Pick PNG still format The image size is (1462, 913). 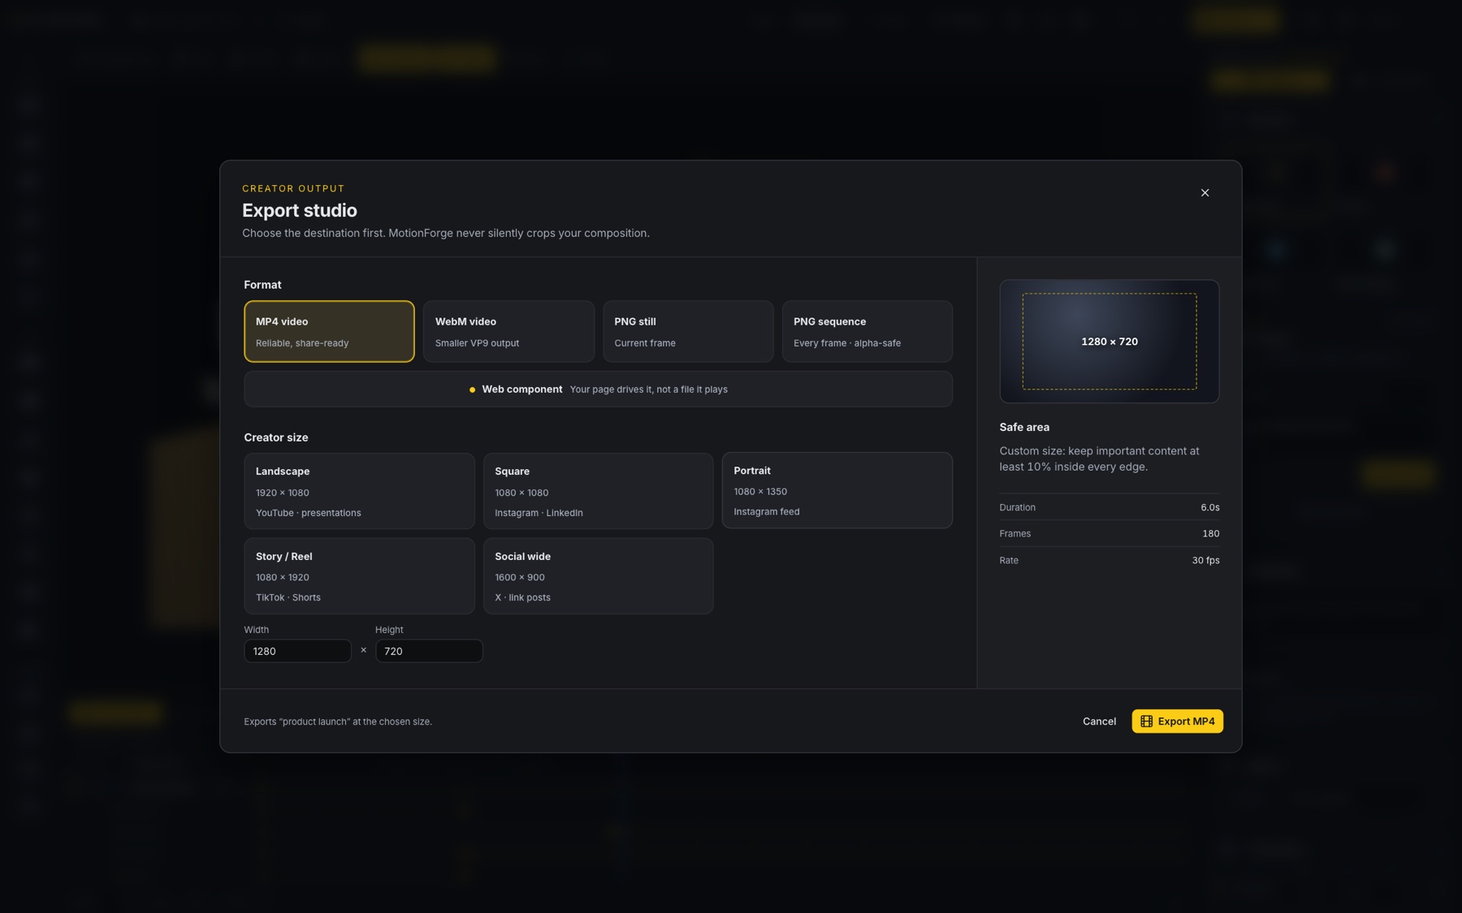click(688, 331)
